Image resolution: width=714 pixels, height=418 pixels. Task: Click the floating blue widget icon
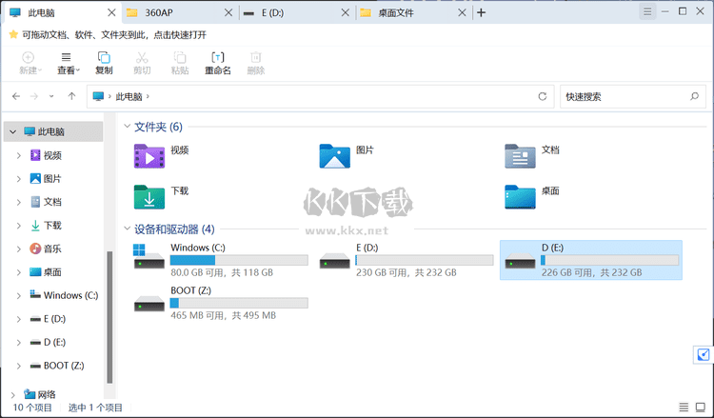pyautogui.click(x=704, y=355)
